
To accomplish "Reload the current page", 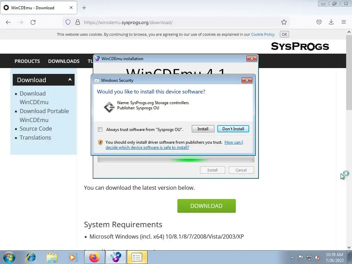I will pos(33,22).
